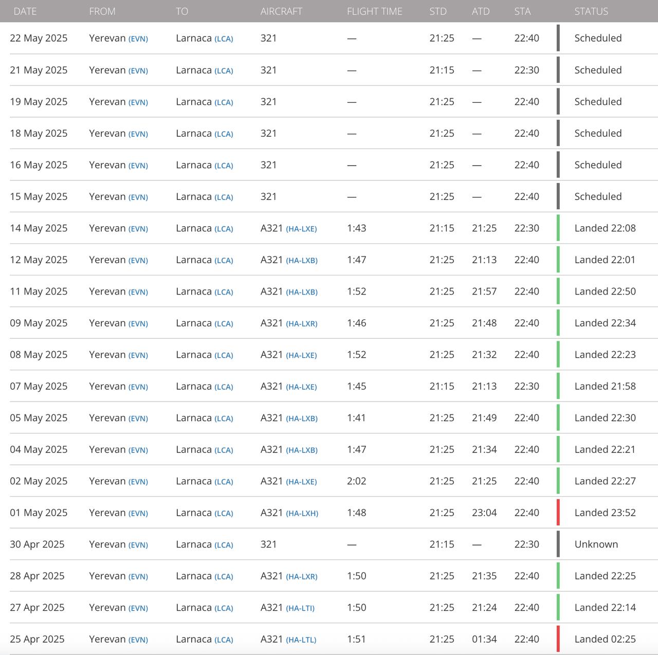Click the DATE column header

click(25, 11)
